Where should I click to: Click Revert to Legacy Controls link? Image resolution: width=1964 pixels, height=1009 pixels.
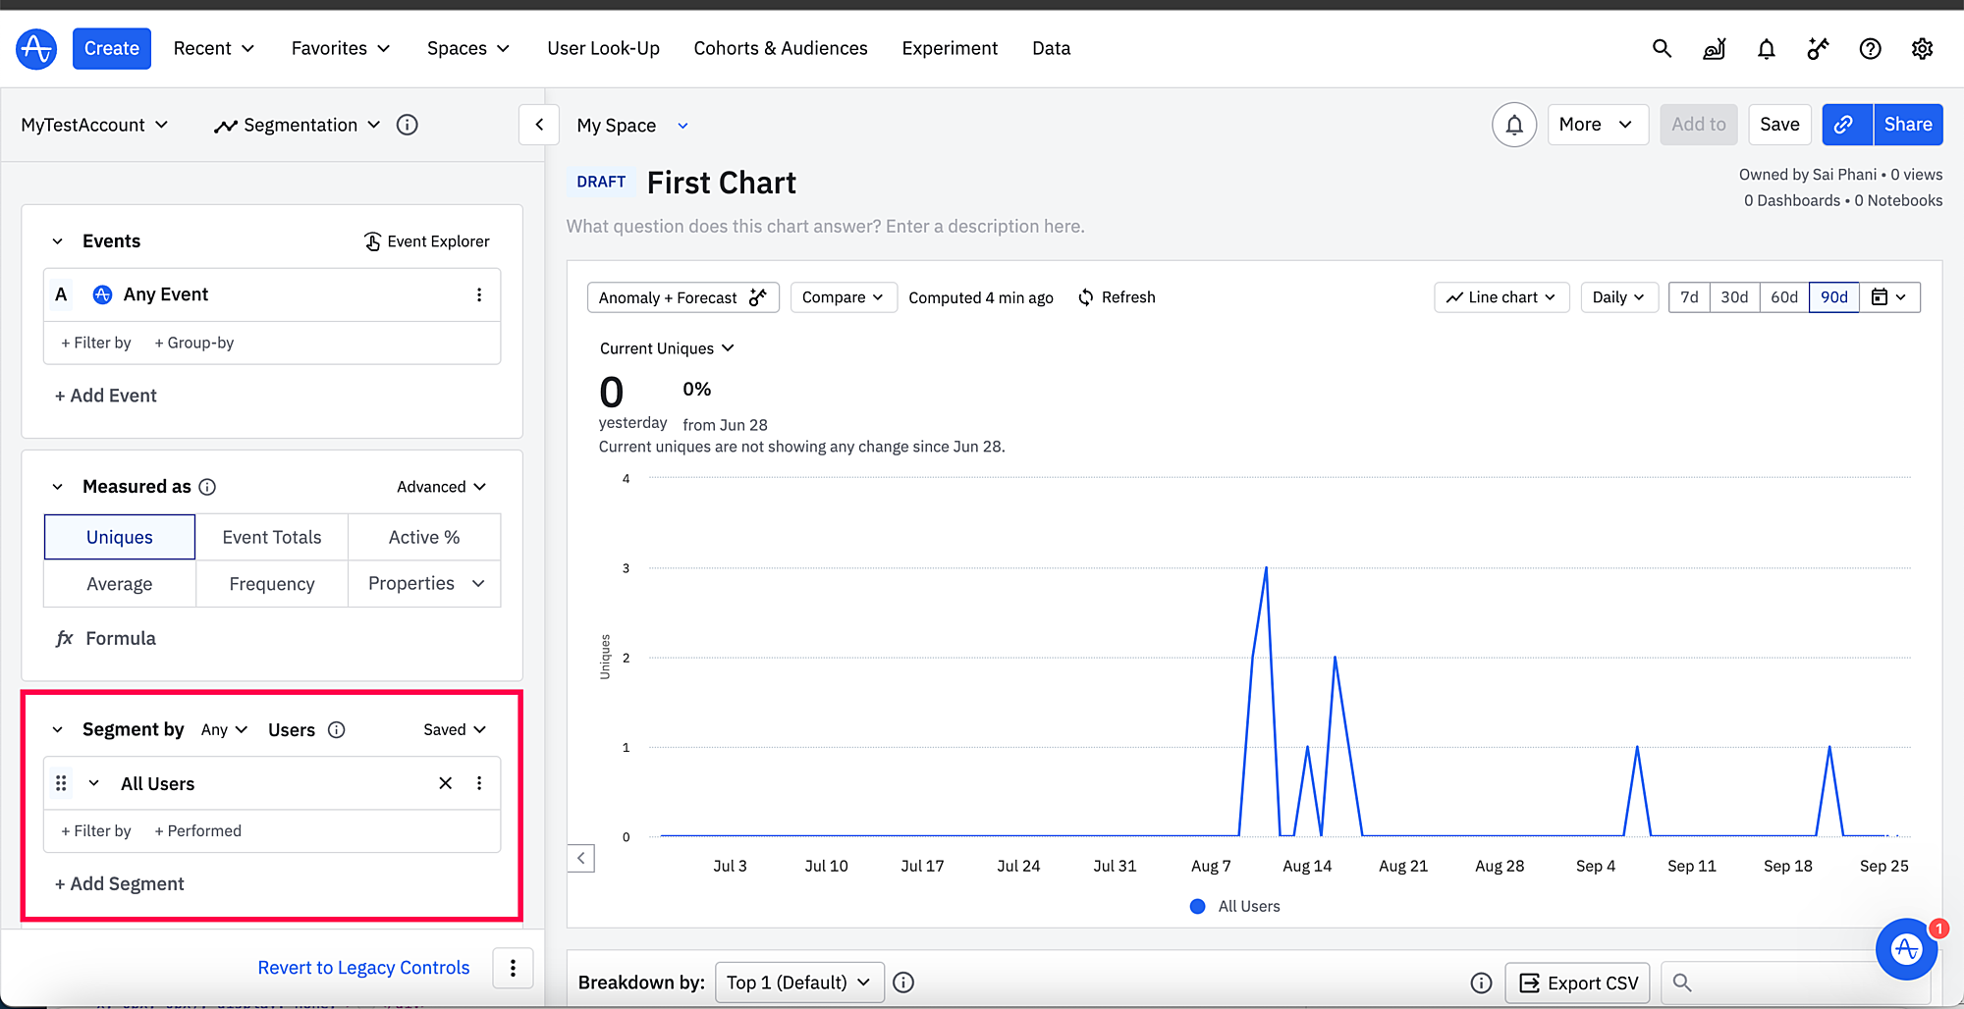point(363,968)
